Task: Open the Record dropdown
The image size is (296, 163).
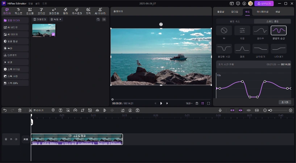Action: (x=56, y=20)
